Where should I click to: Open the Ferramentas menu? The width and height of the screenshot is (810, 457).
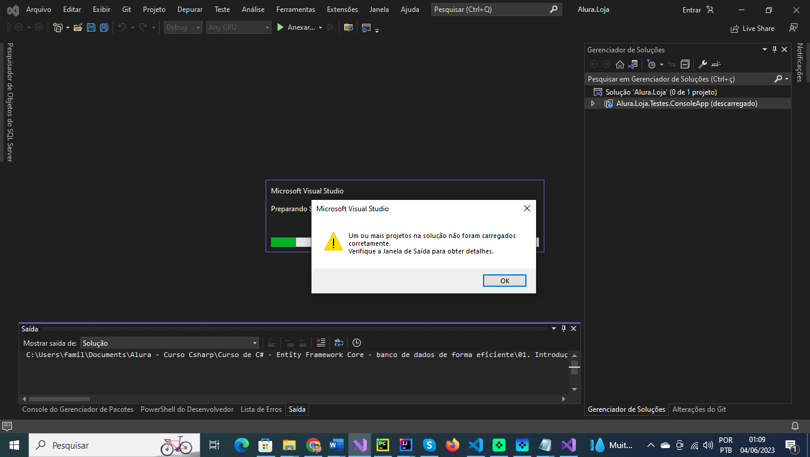(x=295, y=10)
